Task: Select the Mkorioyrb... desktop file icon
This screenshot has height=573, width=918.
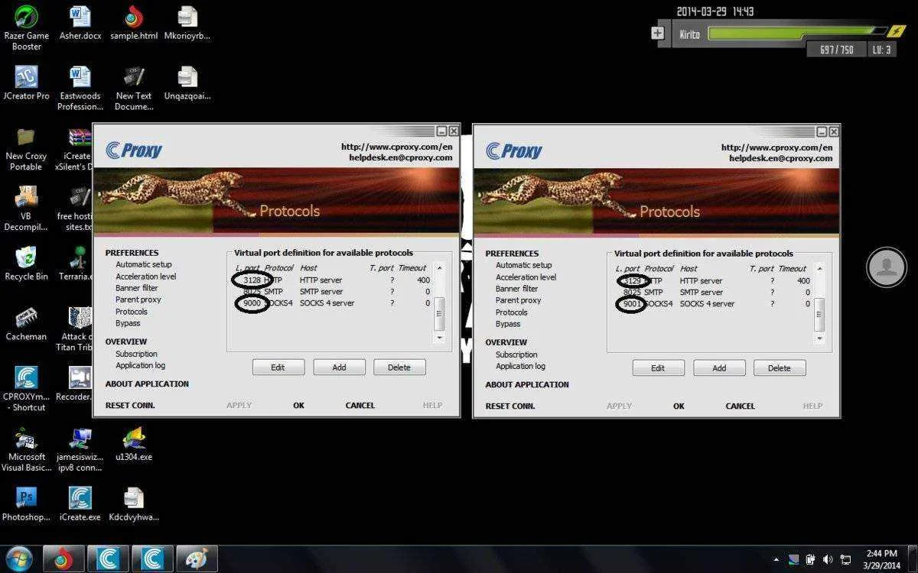Action: tap(187, 23)
